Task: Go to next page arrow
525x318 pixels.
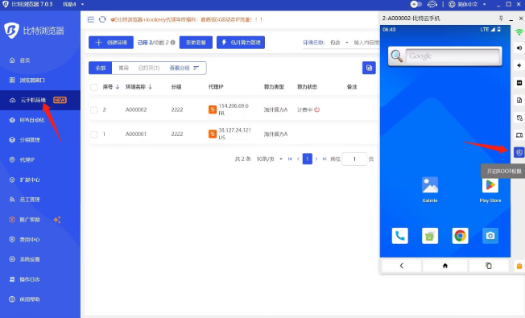Action: [x=316, y=159]
